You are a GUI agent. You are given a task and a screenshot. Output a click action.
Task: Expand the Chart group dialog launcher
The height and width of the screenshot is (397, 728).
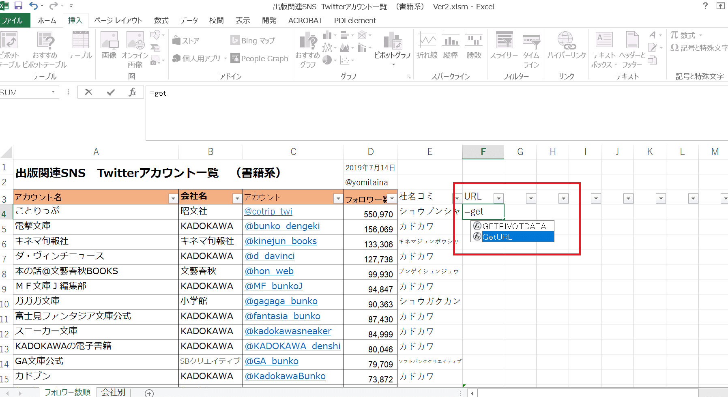[x=408, y=76]
